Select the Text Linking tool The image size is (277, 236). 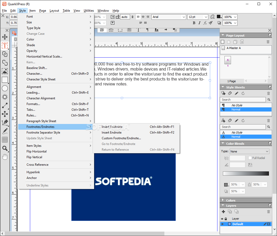click(x=5, y=54)
